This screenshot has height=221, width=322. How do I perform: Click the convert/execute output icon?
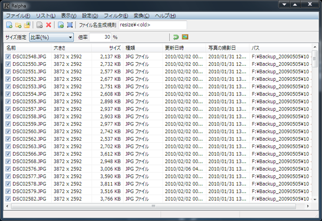[61, 25]
